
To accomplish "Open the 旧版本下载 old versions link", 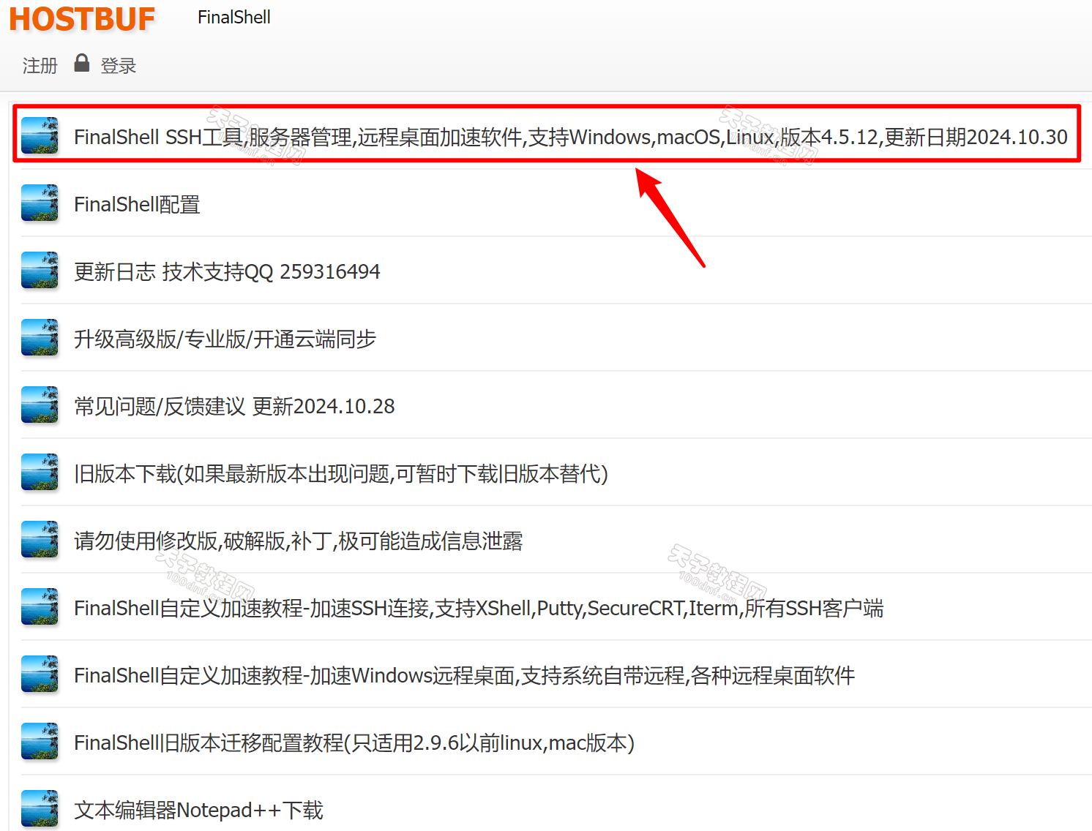I will click(x=341, y=473).
